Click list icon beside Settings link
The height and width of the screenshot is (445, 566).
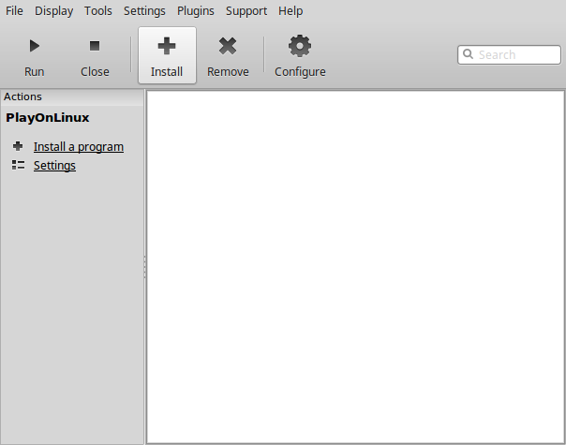tap(18, 165)
